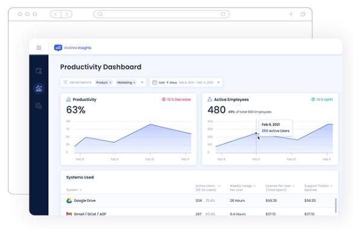Click the Feb 9 data point on Active Employees chart
The width and height of the screenshot is (353, 229).
(256, 133)
